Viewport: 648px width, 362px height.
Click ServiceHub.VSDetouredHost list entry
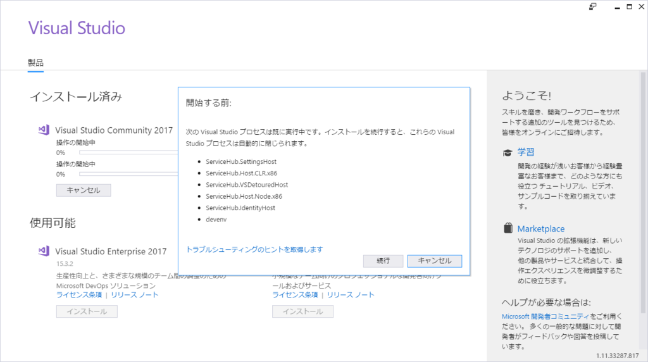coord(247,185)
